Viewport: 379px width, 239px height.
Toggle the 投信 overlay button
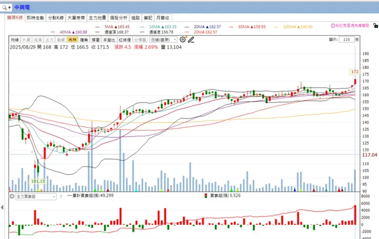tap(38, 39)
